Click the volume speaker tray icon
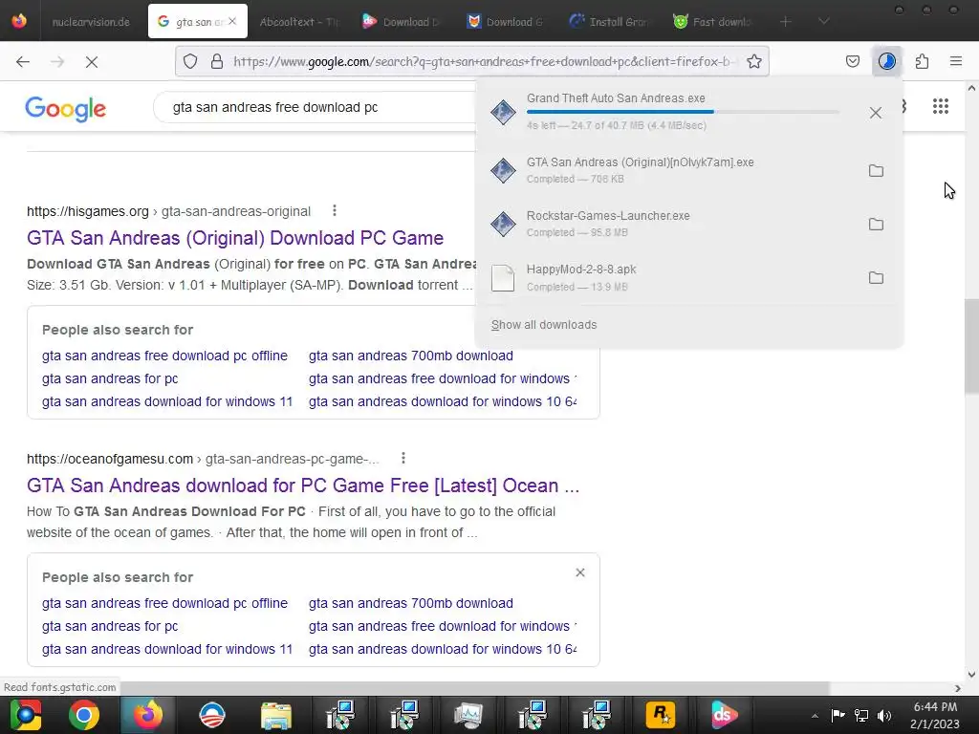 (884, 715)
